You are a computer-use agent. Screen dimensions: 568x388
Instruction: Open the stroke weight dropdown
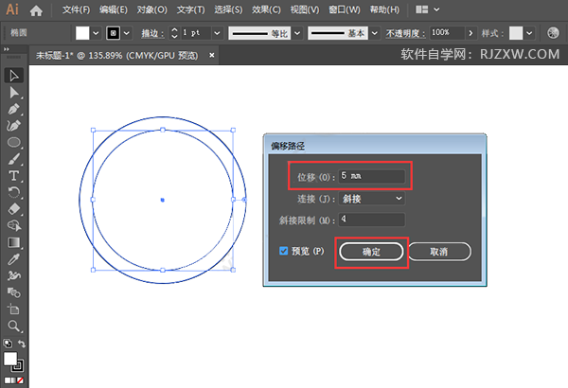(x=217, y=33)
